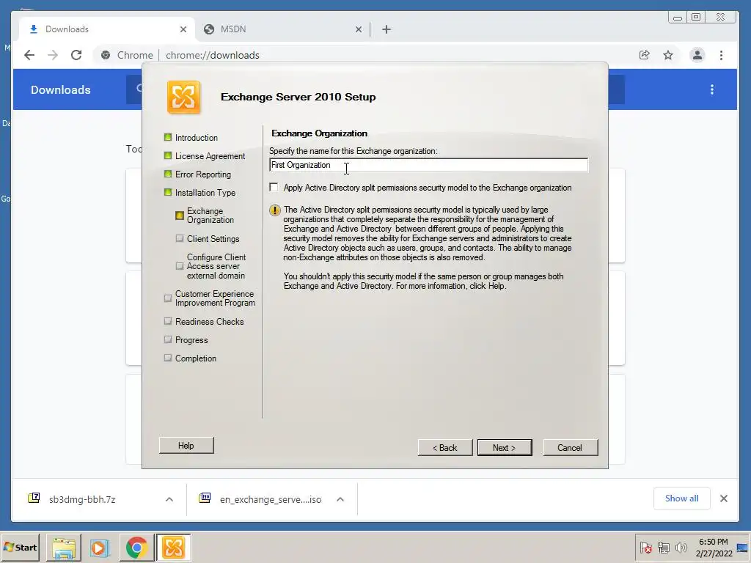Viewport: 751px width, 563px height.
Task: Click the sb3dmg-bbh.7z file icon
Action: tap(34, 498)
